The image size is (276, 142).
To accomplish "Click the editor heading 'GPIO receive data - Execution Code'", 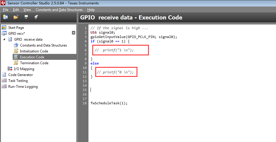I will pyautogui.click(x=131, y=17).
